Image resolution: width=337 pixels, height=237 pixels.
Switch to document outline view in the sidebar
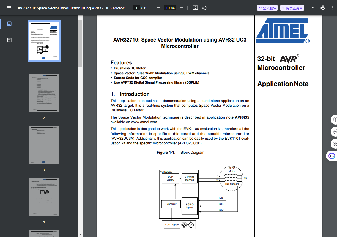tap(9, 40)
